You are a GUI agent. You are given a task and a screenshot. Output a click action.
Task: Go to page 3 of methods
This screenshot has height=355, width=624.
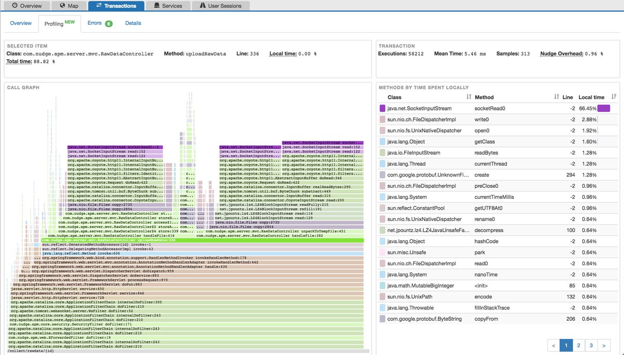pos(591,345)
